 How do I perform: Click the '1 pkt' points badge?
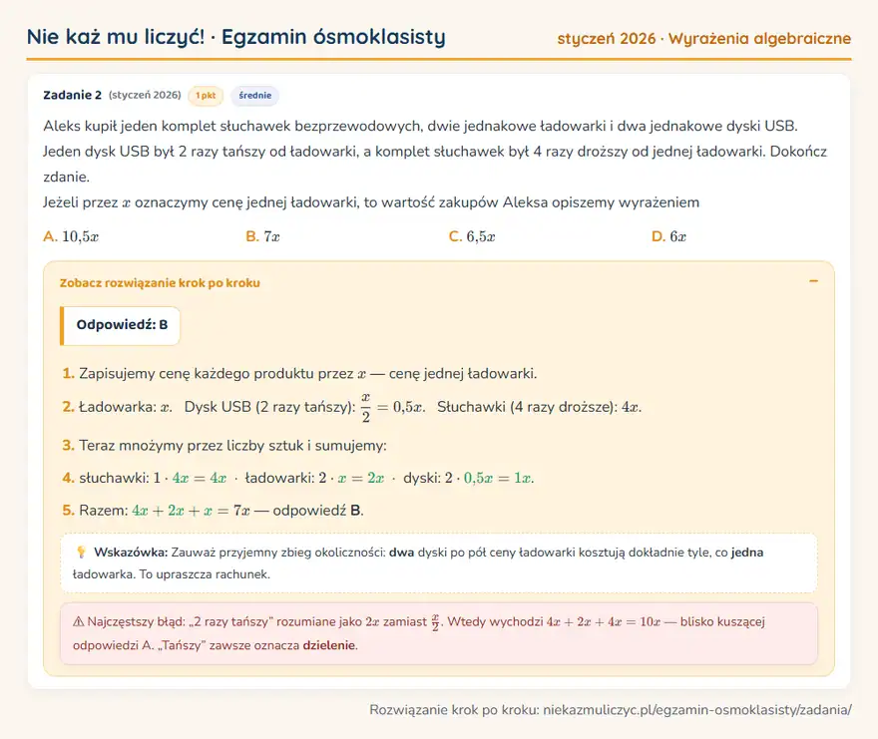(206, 95)
